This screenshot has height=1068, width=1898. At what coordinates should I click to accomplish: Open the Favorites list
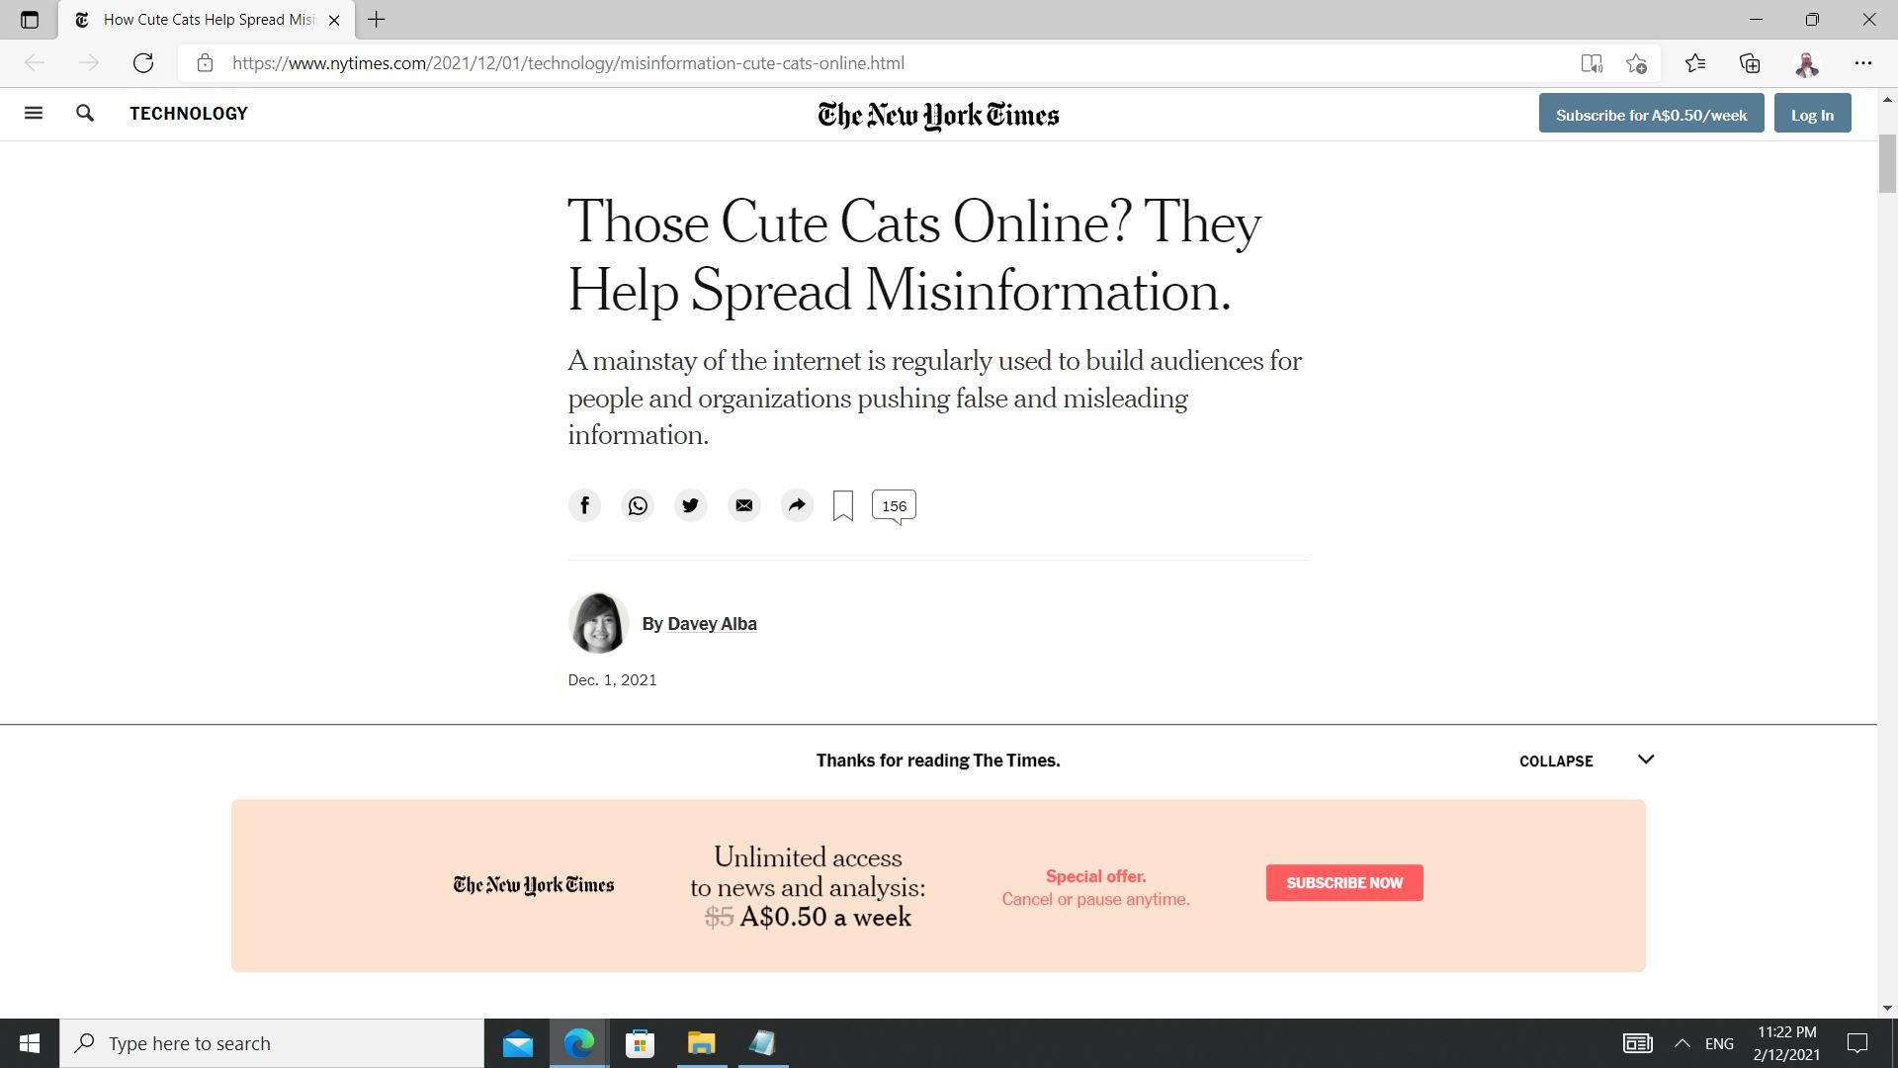(x=1695, y=63)
